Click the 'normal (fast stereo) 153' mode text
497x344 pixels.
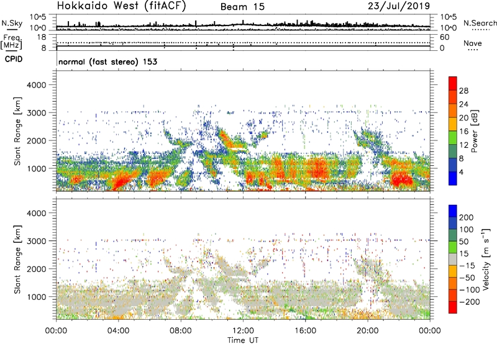[107, 61]
